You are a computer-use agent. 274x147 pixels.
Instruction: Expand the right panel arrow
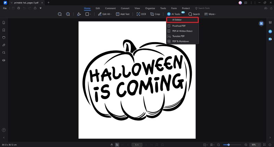click(270, 137)
